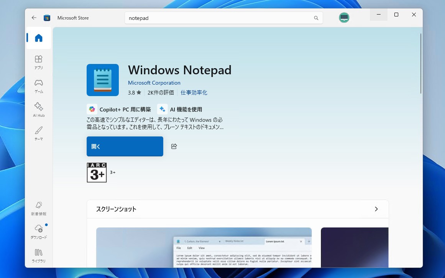
Task: Open the アプリ section in sidebar
Action: pos(38,62)
